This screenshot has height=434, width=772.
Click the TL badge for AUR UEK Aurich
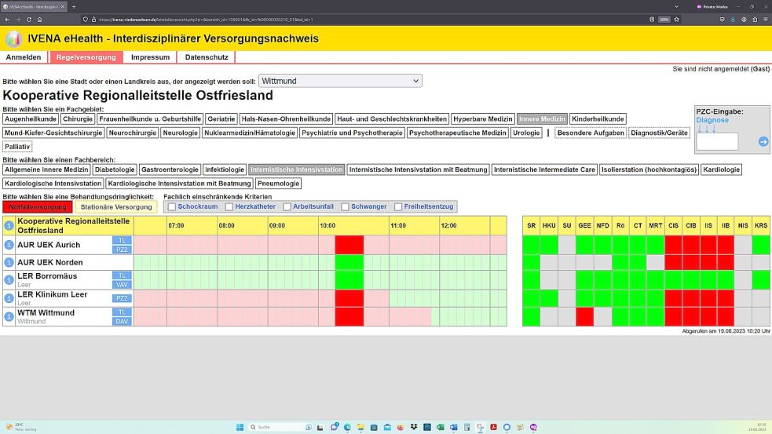click(122, 240)
